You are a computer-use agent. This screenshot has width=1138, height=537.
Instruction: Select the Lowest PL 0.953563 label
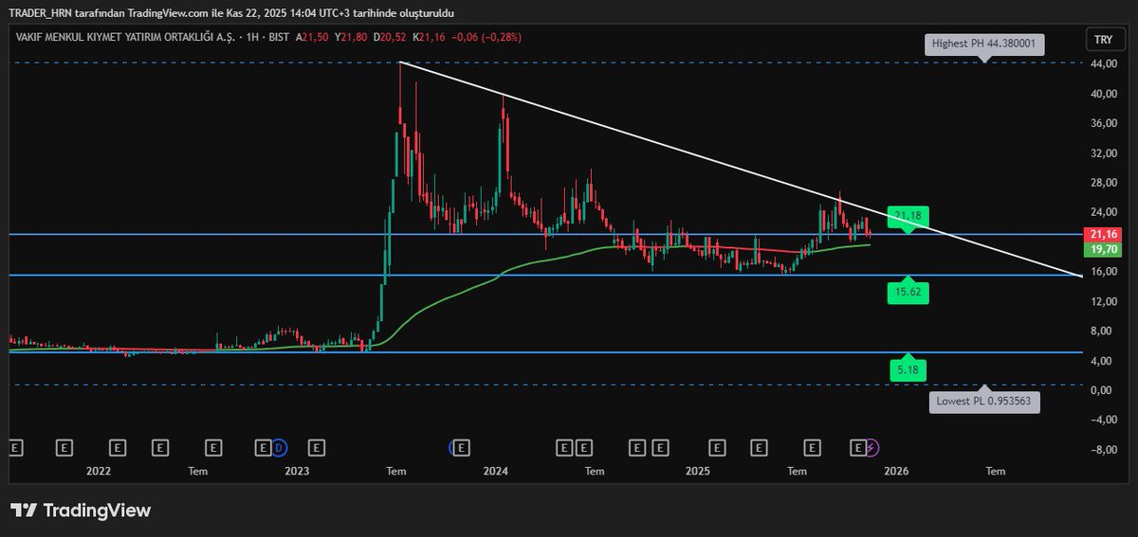(984, 402)
